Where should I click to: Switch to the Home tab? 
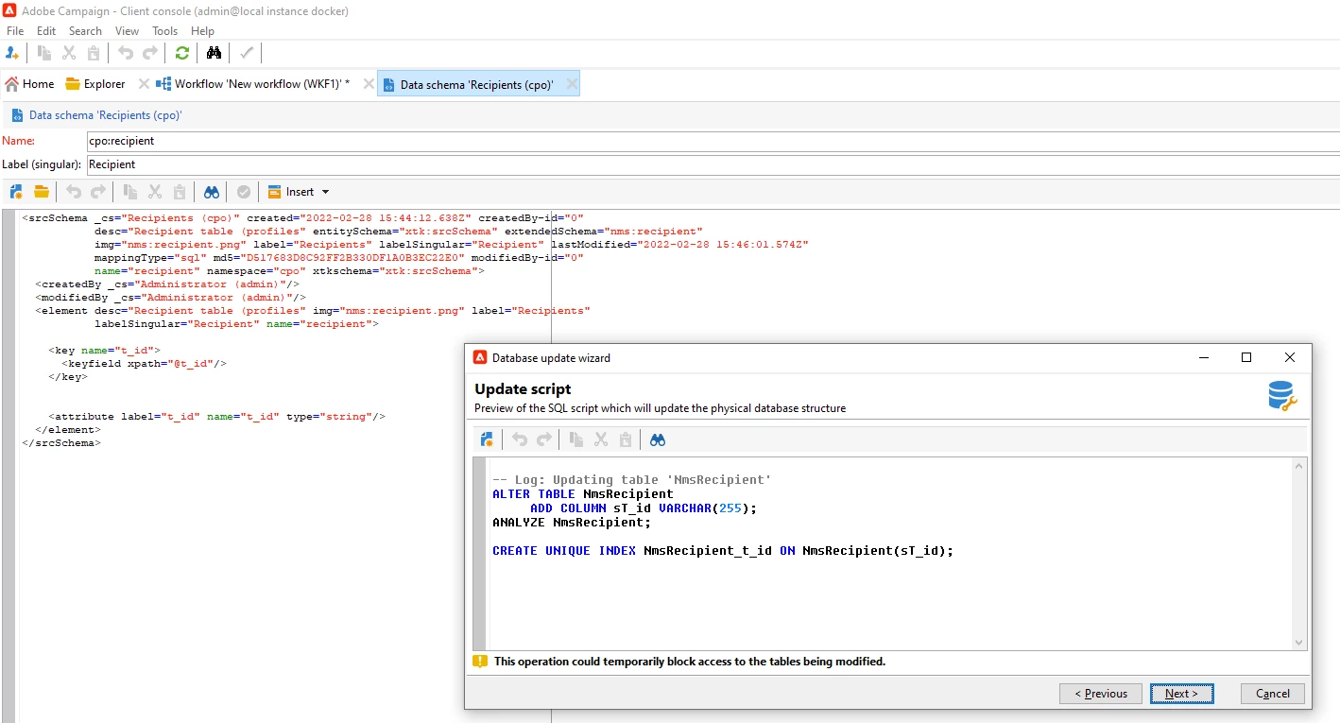click(x=29, y=84)
